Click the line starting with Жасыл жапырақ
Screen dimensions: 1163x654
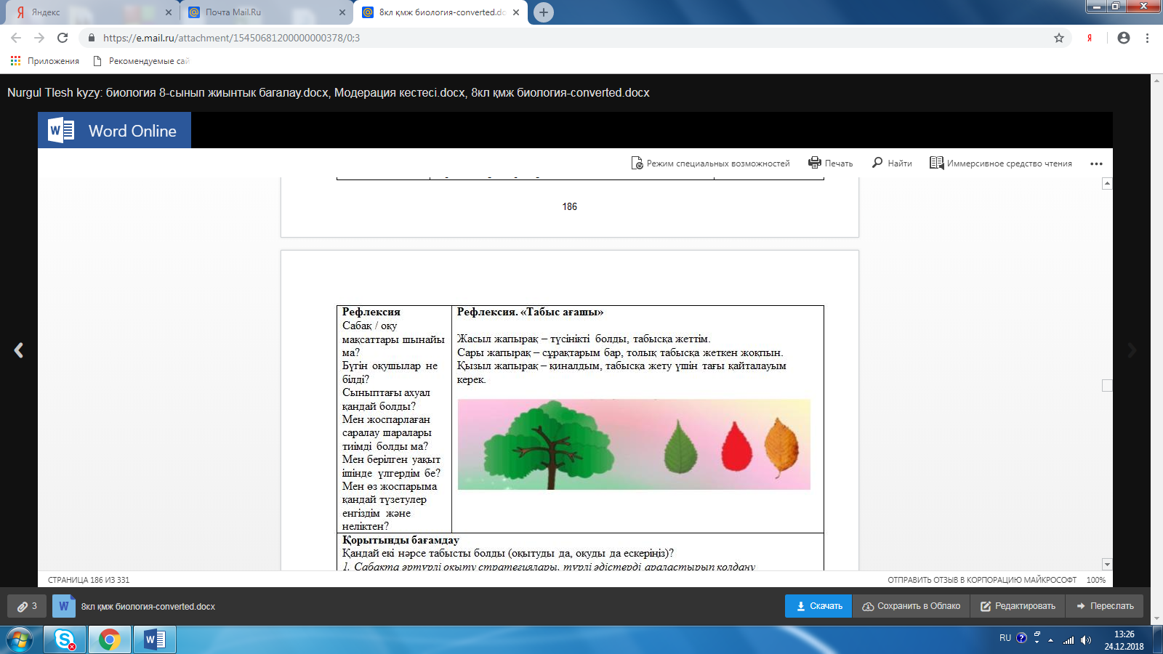click(x=584, y=339)
